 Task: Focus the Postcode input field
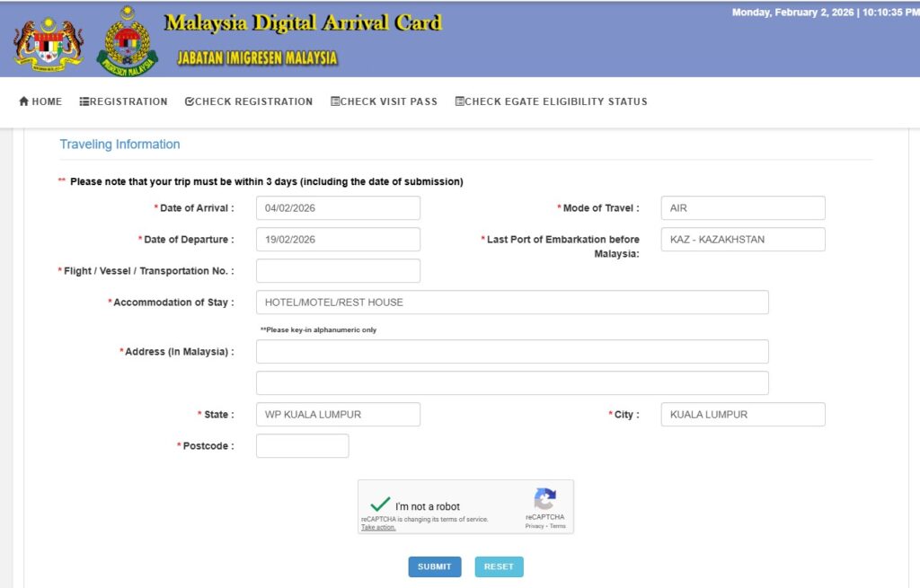[302, 446]
